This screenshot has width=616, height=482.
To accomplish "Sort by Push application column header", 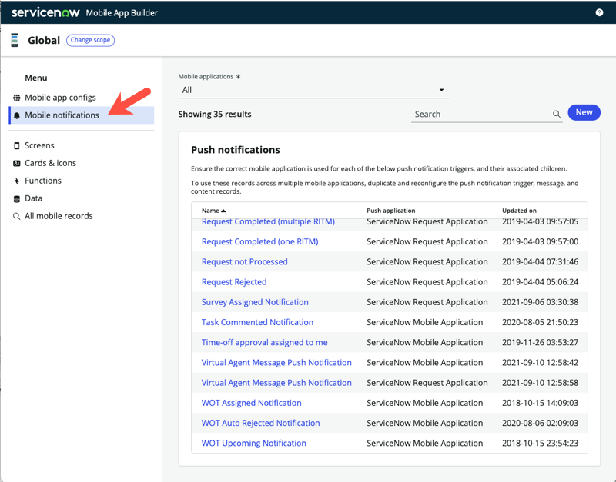I will [x=391, y=211].
